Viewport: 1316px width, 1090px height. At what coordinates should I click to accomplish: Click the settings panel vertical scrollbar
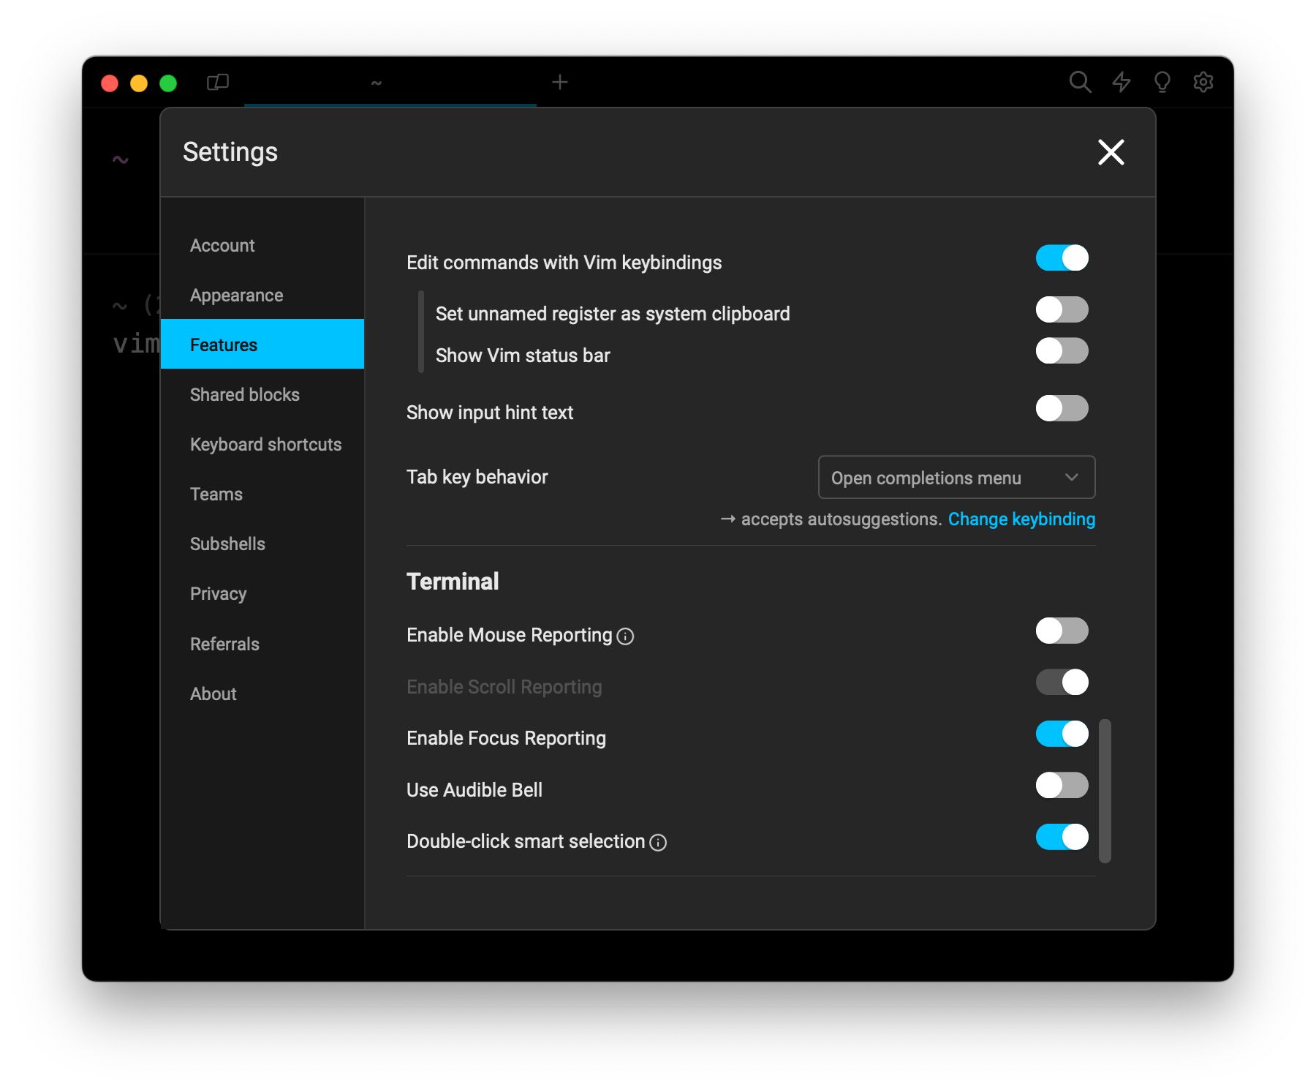point(1105,791)
